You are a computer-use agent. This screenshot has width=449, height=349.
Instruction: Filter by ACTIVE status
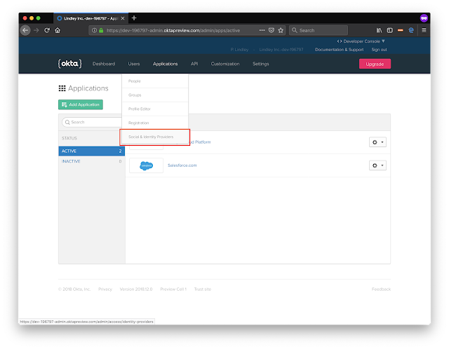pos(92,151)
